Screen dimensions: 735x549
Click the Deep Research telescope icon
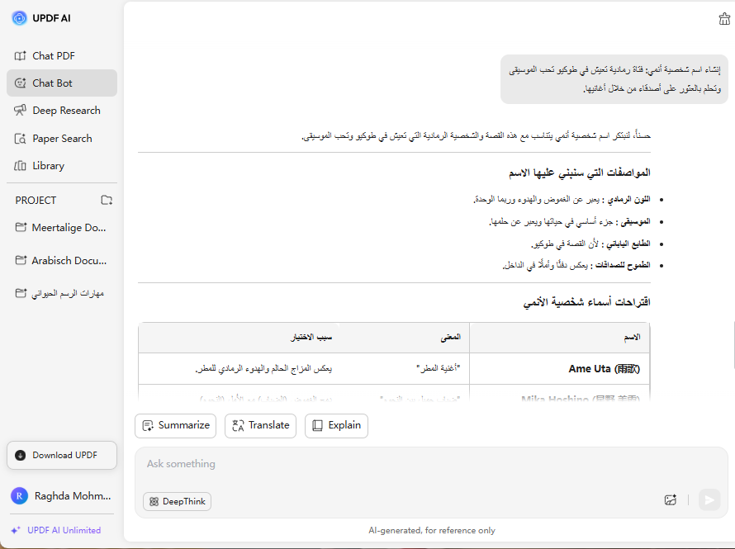click(20, 110)
